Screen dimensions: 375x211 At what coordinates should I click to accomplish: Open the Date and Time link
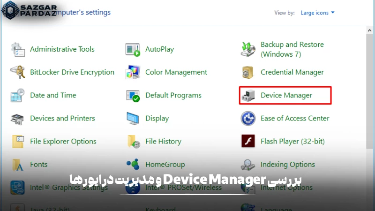tap(53, 95)
